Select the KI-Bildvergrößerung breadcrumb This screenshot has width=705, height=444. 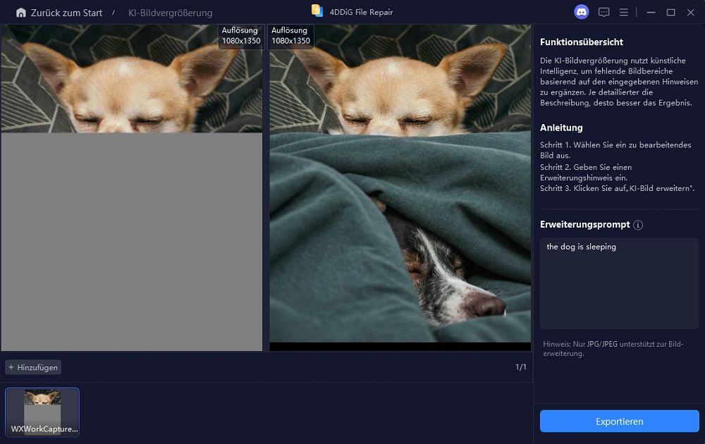[x=170, y=13]
